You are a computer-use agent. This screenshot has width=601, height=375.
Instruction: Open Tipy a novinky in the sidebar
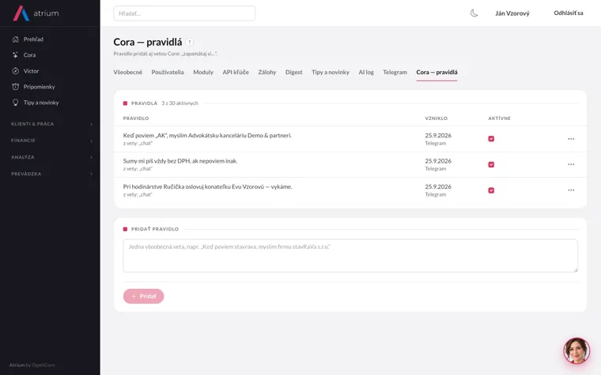coord(41,103)
